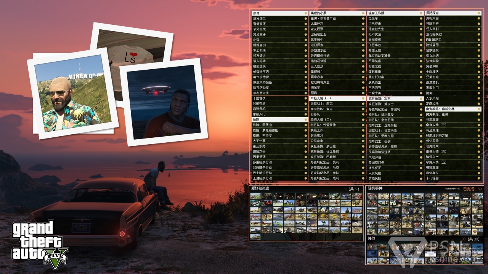This screenshot has height=274, width=488.
Task: Click the gold dot beside 射击练习
Action: coord(363,135)
